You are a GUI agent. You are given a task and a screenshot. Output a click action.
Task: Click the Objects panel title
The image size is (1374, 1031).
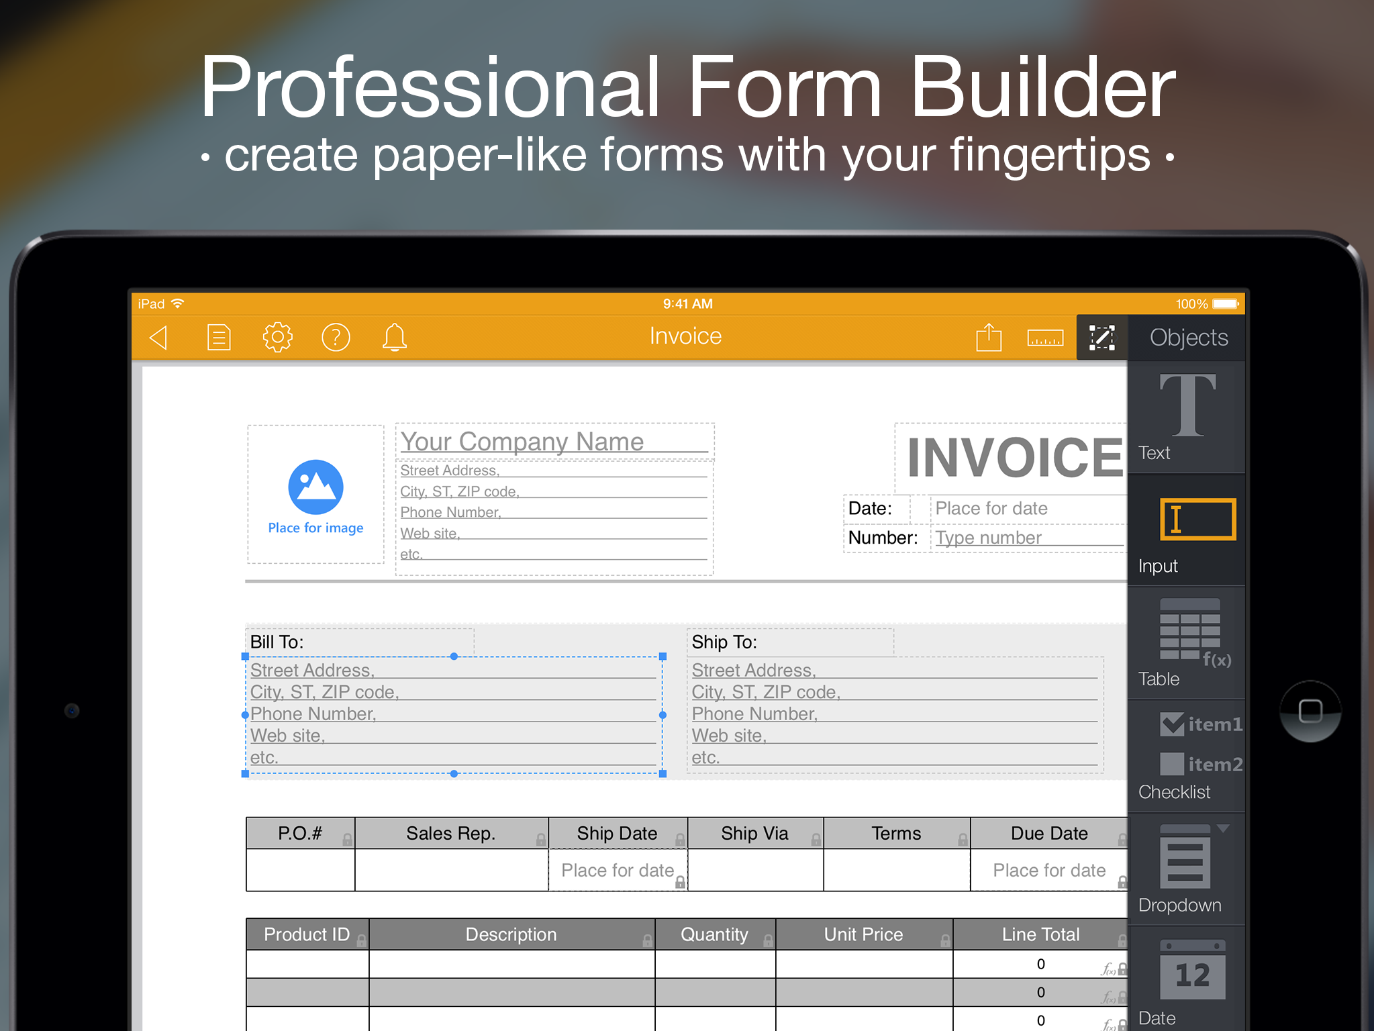click(1189, 337)
